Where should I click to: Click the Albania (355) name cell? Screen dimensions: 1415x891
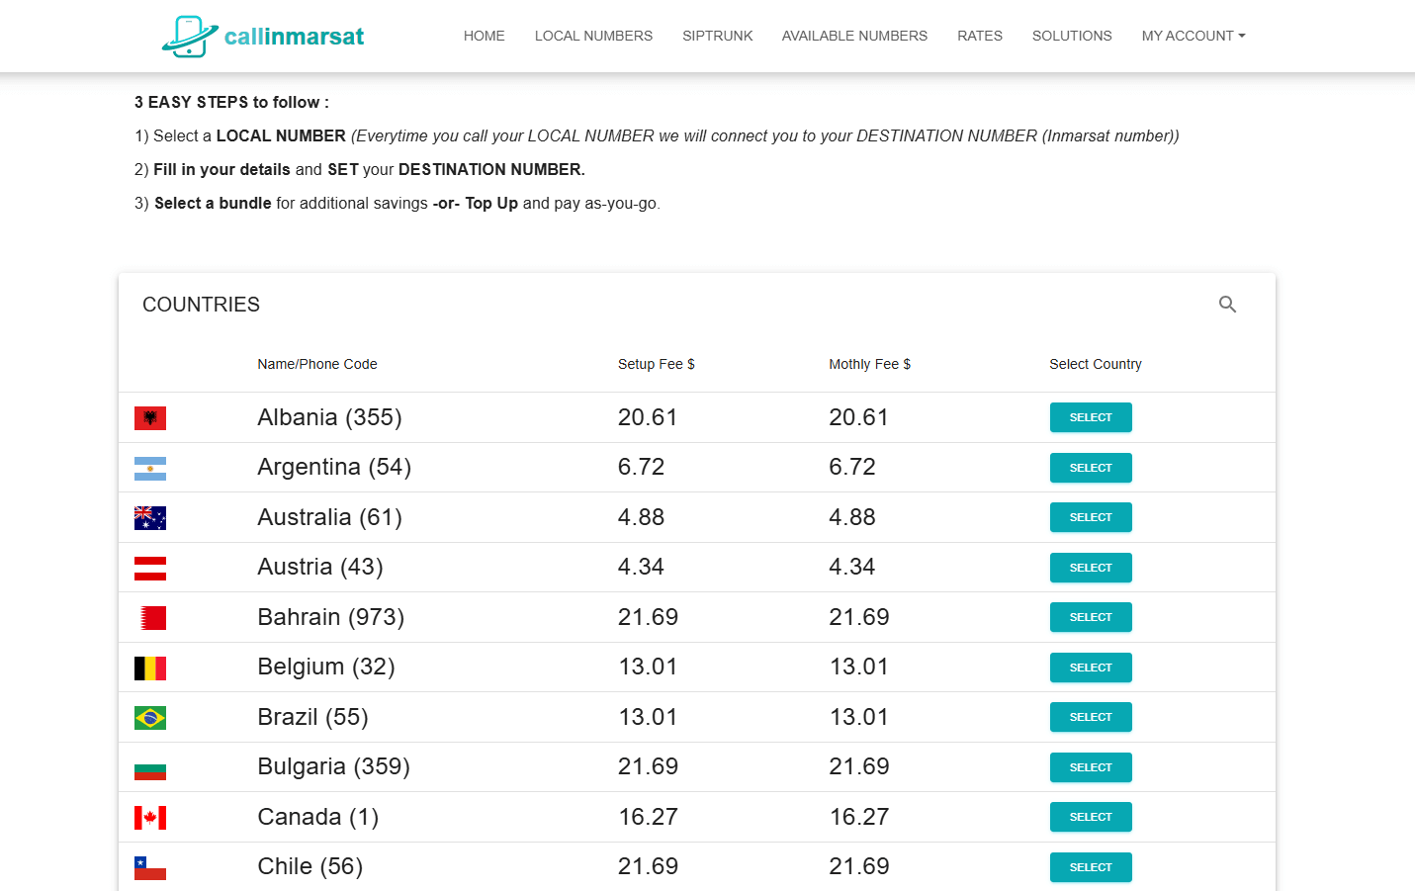pos(329,417)
